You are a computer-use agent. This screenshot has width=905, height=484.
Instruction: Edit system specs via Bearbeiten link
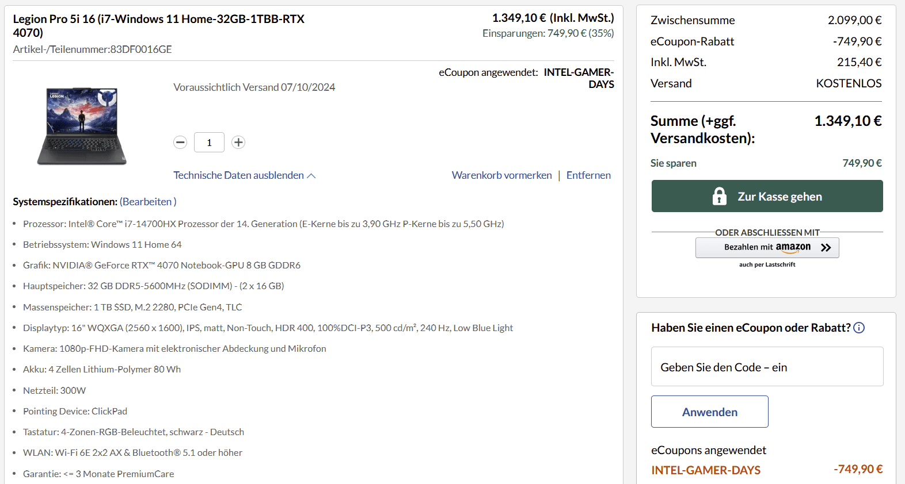click(x=147, y=202)
